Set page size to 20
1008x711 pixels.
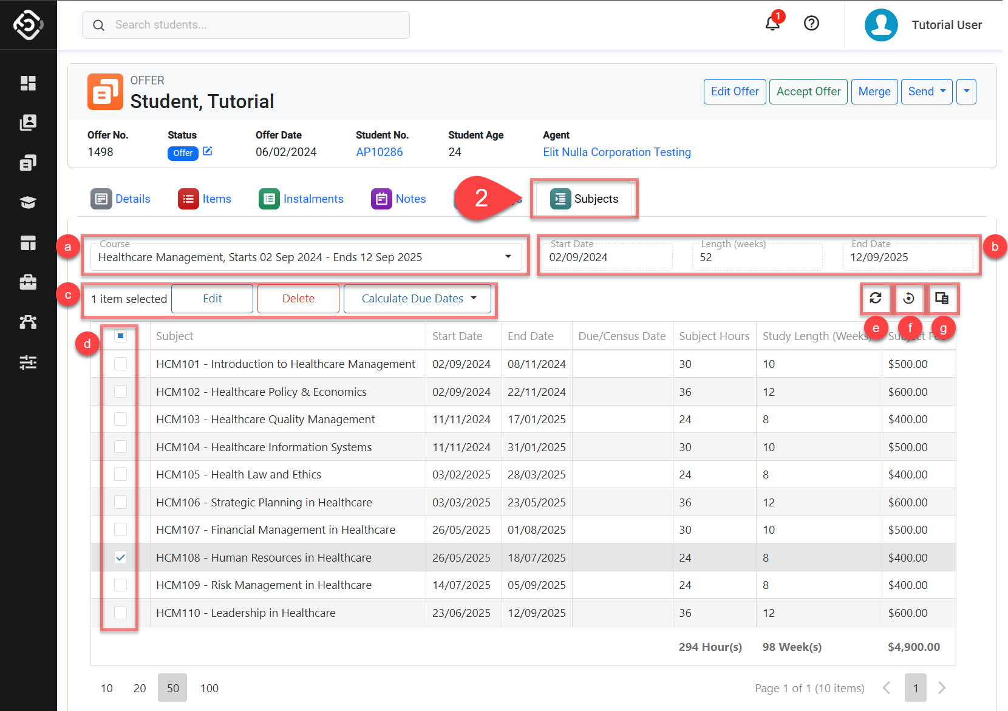pyautogui.click(x=140, y=688)
